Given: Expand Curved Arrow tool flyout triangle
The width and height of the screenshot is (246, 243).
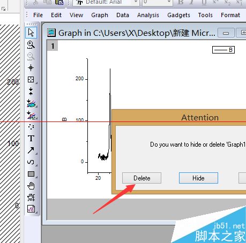Looking at the screenshot, I should click(36, 165).
